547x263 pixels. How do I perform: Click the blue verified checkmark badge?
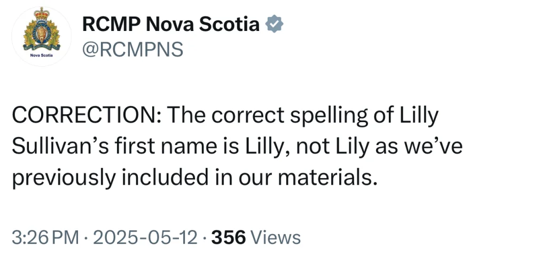pos(275,24)
